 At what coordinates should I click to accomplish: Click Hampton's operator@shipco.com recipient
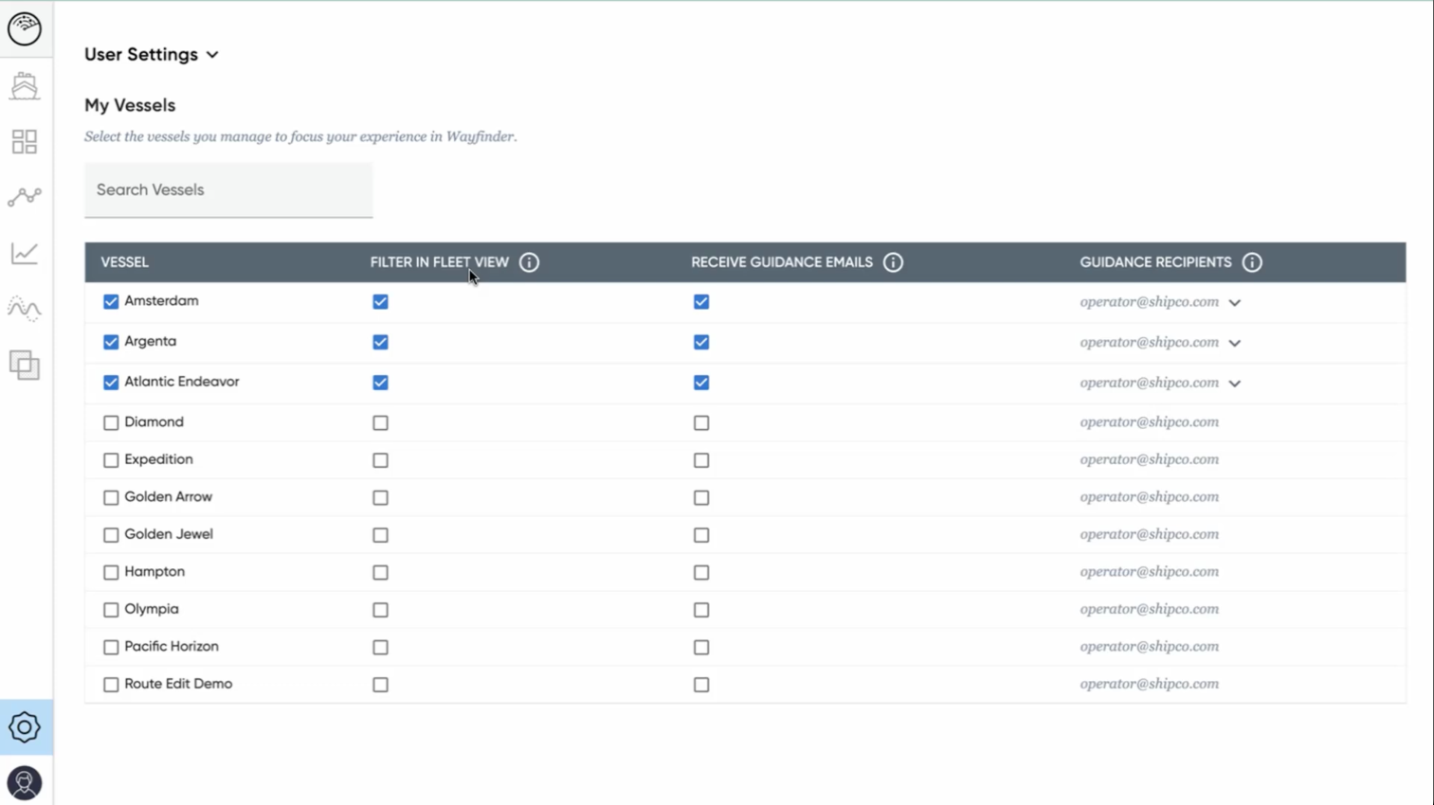[x=1149, y=572]
